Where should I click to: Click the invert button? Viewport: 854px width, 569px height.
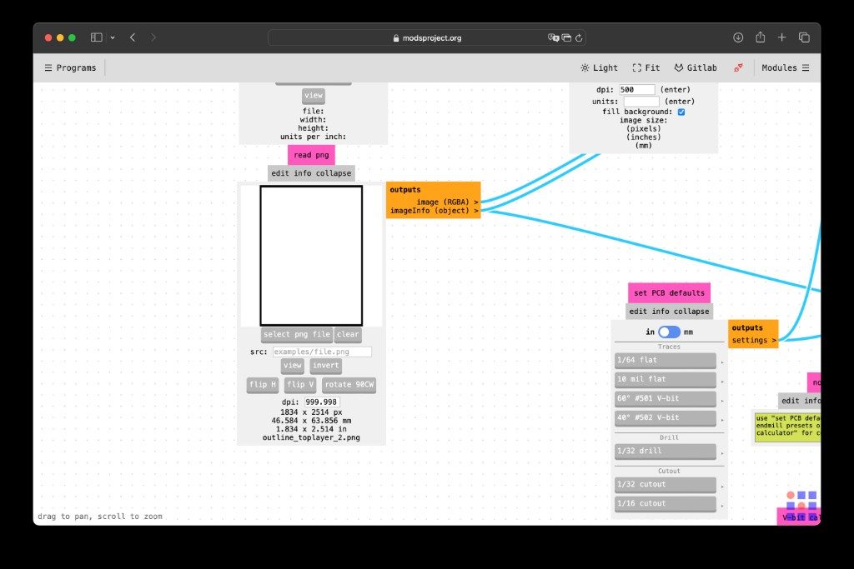pos(326,366)
